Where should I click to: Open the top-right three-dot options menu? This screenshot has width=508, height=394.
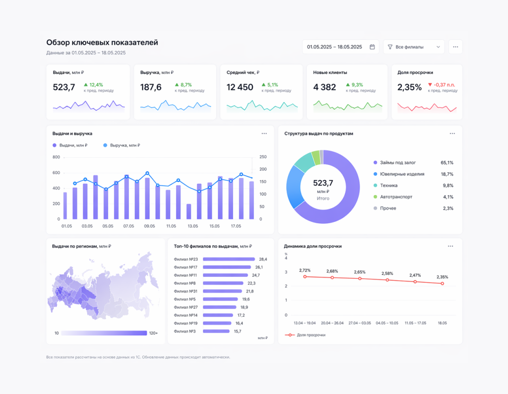coord(455,47)
